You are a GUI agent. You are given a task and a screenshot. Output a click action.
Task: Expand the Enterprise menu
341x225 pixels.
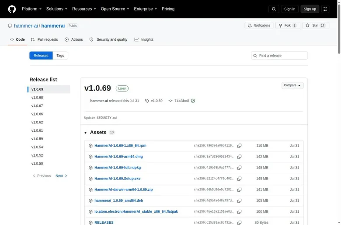click(x=145, y=9)
